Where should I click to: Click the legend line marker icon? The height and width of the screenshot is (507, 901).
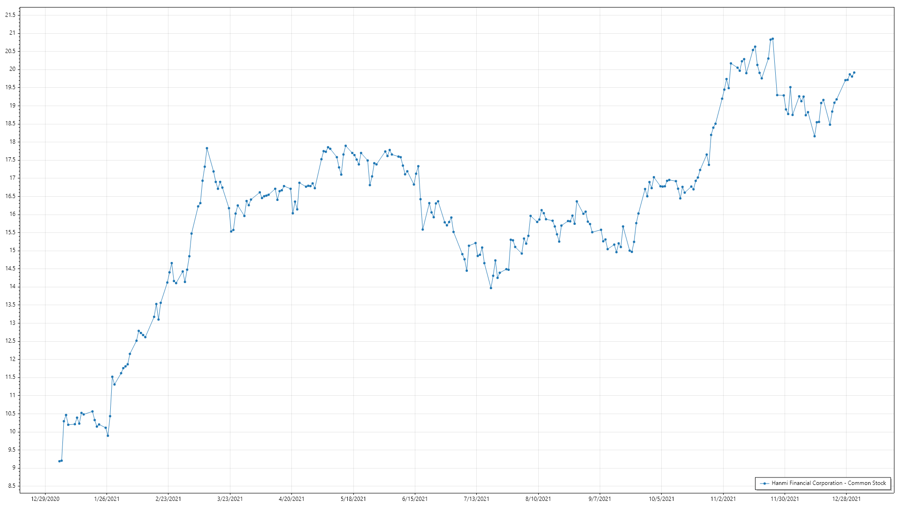tap(764, 483)
